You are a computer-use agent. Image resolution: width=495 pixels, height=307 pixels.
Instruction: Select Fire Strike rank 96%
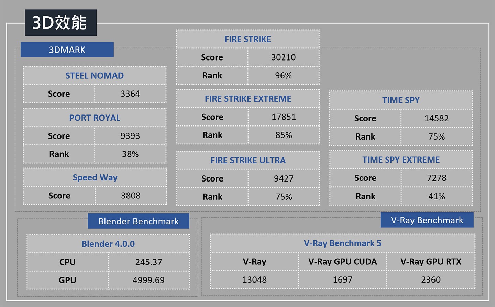tap(284, 75)
